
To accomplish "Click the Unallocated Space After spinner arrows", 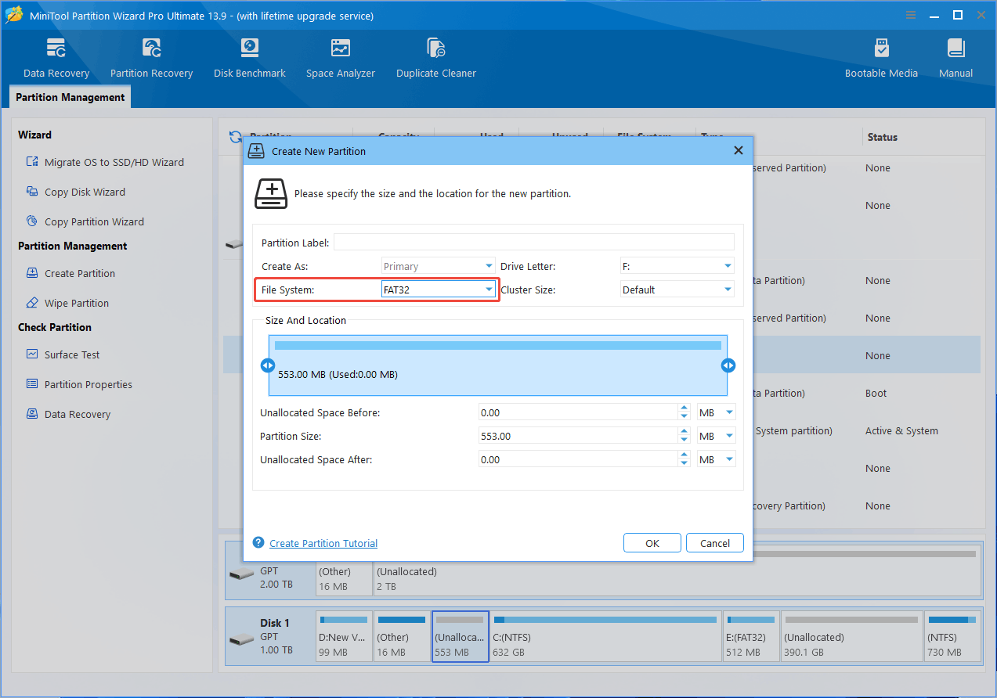I will pyautogui.click(x=685, y=459).
